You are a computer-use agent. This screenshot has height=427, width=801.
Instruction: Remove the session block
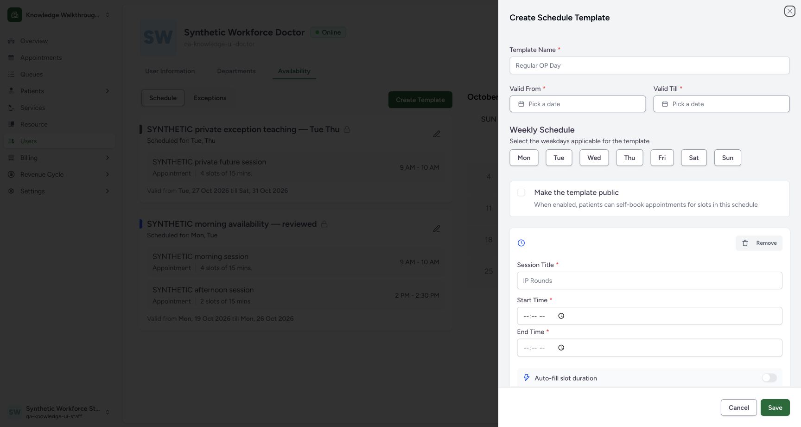(x=759, y=243)
